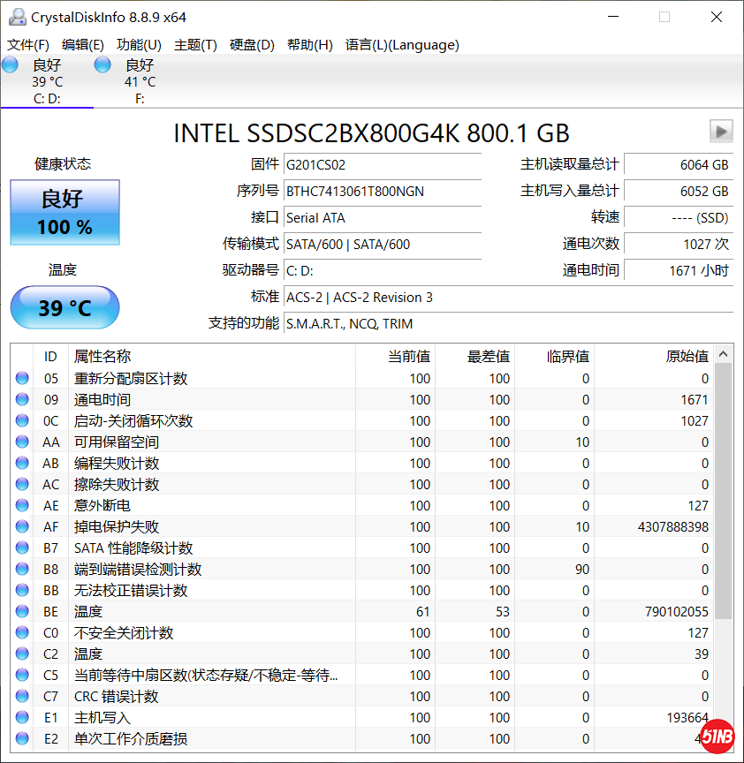744x763 pixels.
Task: Click the ID column header
Action: point(50,356)
